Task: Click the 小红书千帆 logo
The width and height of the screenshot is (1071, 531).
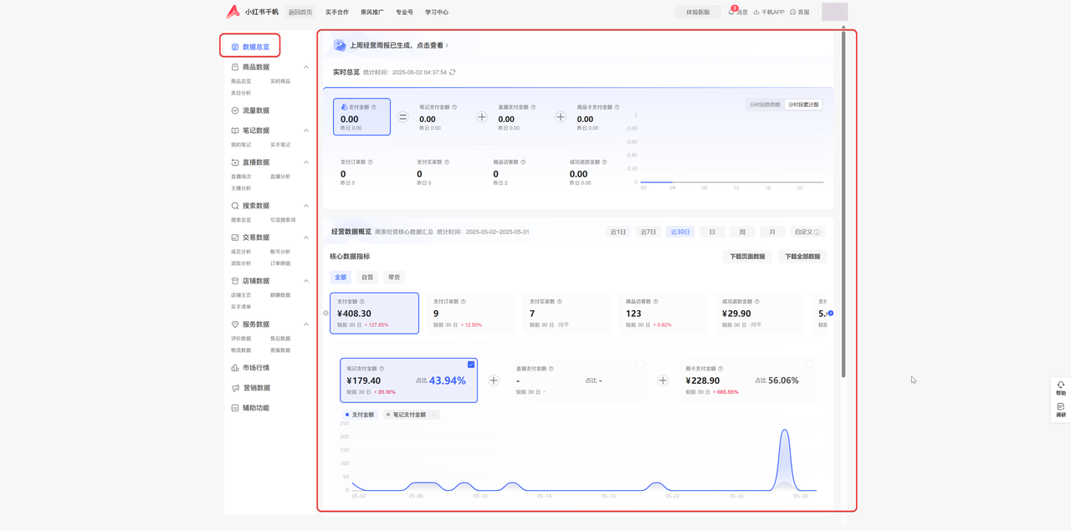Action: click(x=233, y=12)
